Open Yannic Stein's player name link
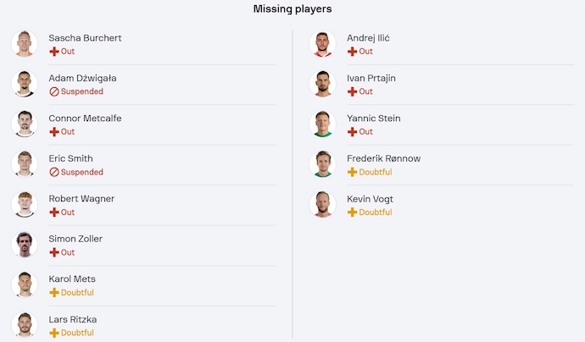This screenshot has height=342, width=585. click(x=373, y=119)
